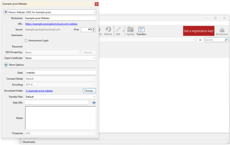
Task: Click the Server field example-prod.planoncloud.com
Action: pos(47,30)
